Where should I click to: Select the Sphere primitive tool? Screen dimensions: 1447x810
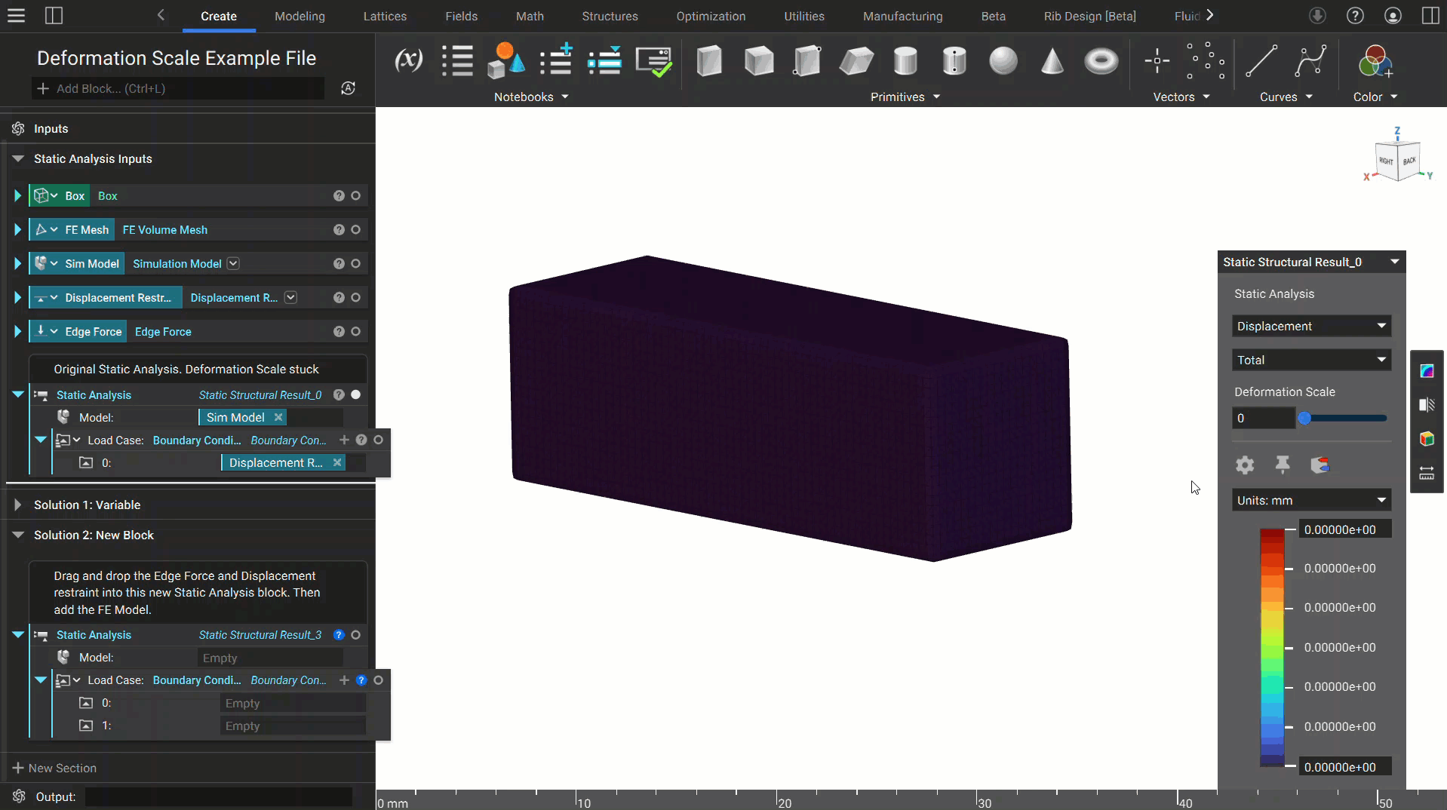click(x=1003, y=61)
